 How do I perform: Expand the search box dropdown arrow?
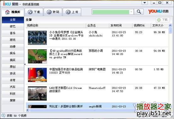click(132, 12)
